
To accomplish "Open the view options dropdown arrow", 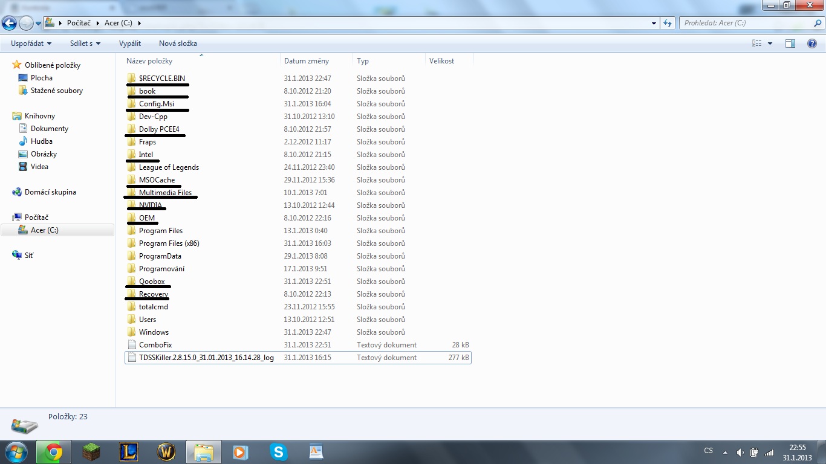I will click(770, 43).
